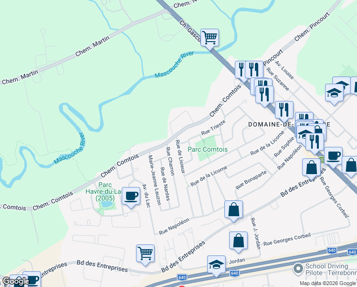Viewport: 357px width, 287px height.
Task: Select DOMAINE-DE neighbourhood label
Action: coord(271,124)
